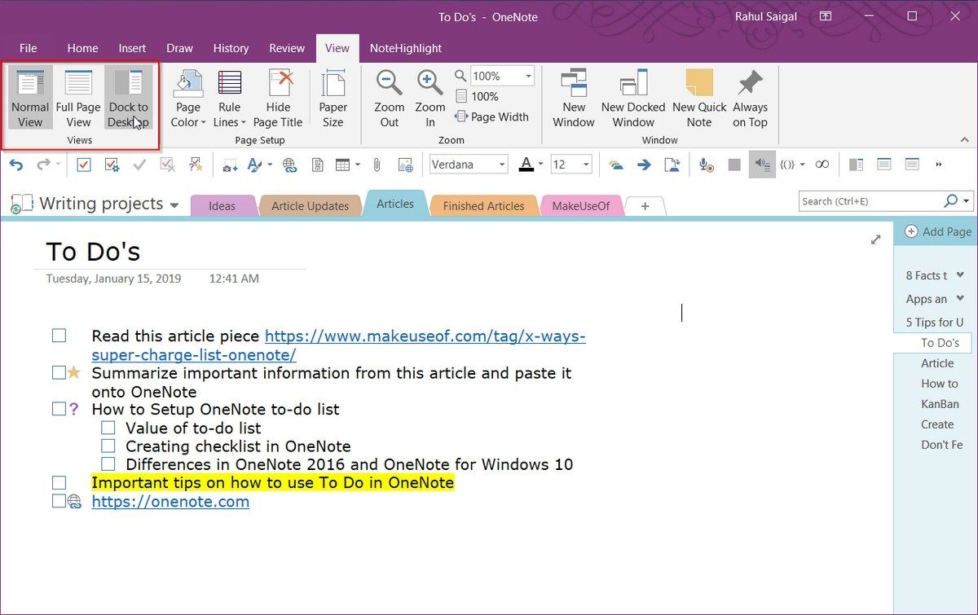Select the Zoom In tool
Viewport: 978px width, 615px height.
pyautogui.click(x=430, y=96)
